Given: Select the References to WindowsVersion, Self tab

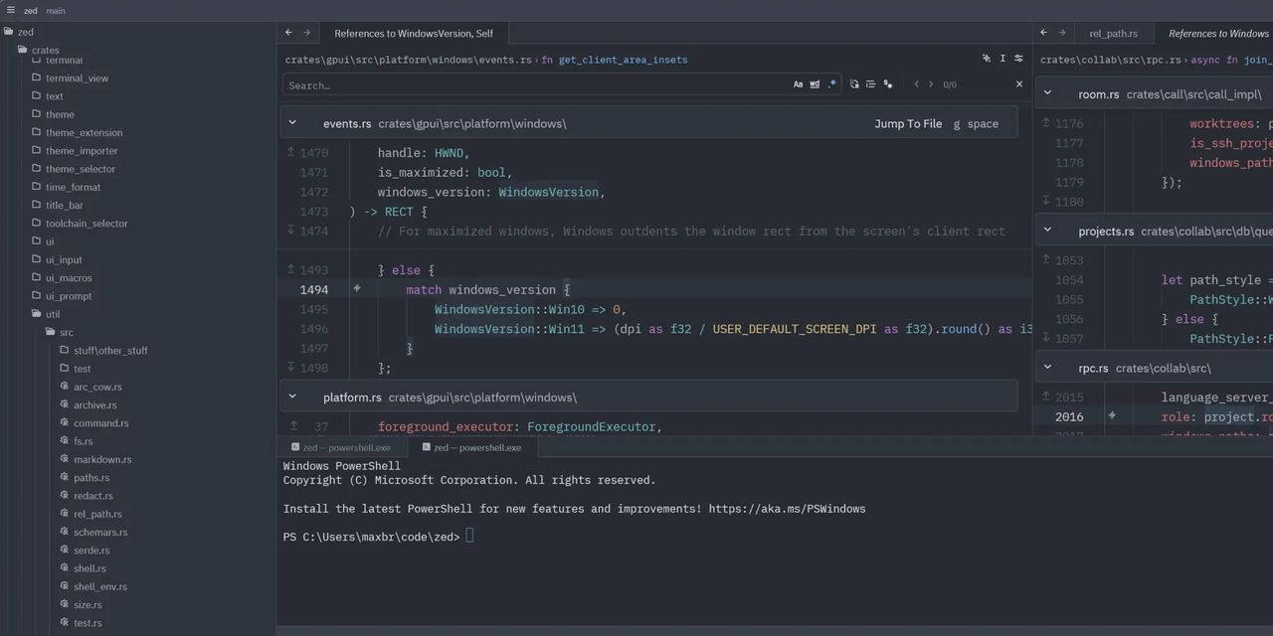Looking at the screenshot, I should 413,33.
